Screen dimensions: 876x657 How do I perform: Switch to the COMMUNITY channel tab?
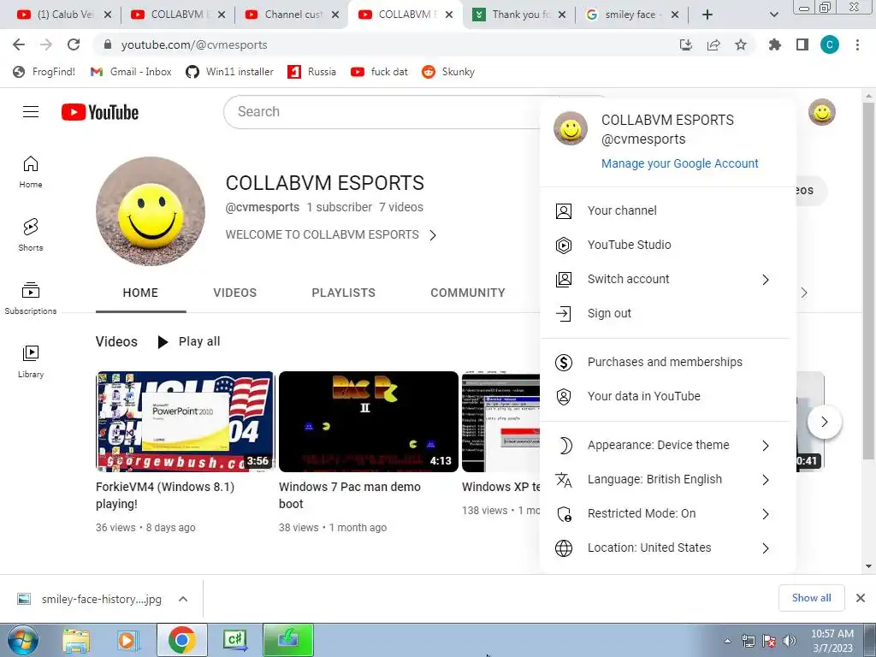[x=468, y=293]
